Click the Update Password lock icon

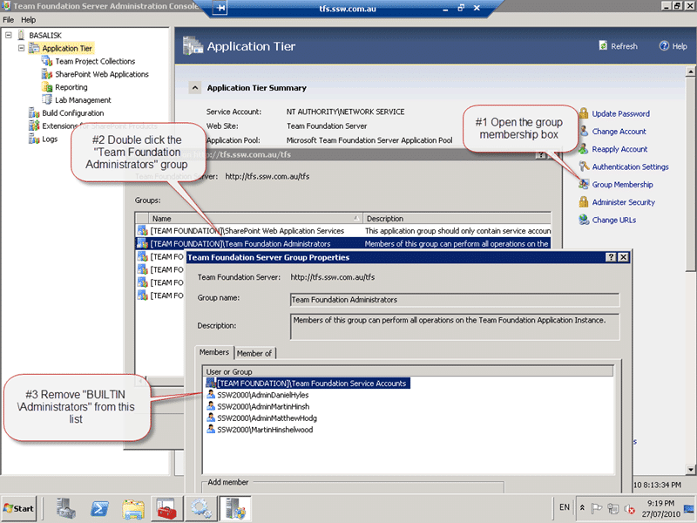coord(584,113)
